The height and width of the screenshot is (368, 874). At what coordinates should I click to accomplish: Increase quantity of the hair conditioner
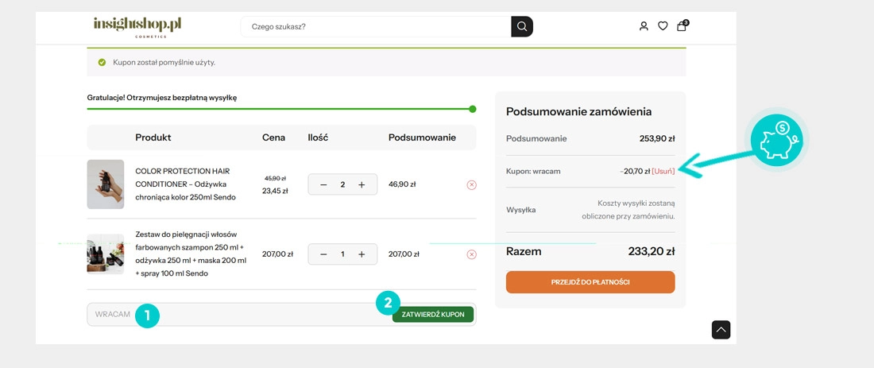click(x=362, y=184)
